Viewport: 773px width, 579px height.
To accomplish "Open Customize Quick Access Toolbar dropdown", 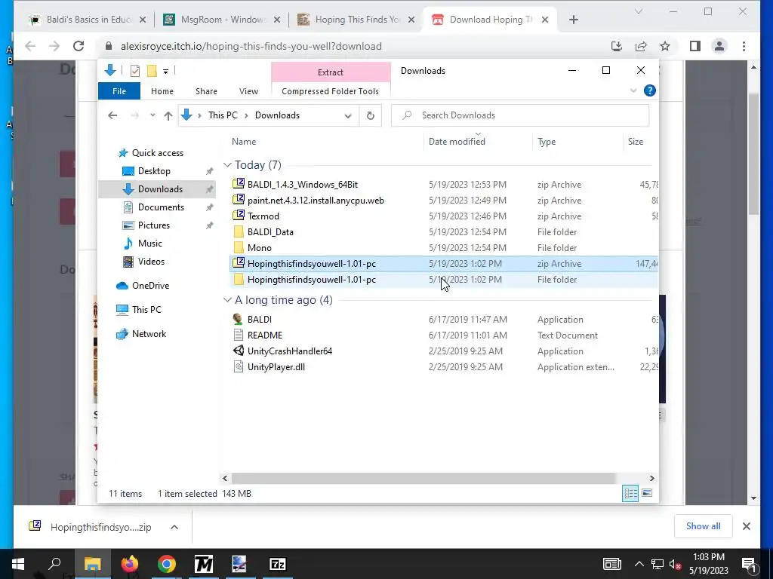I will [165, 72].
